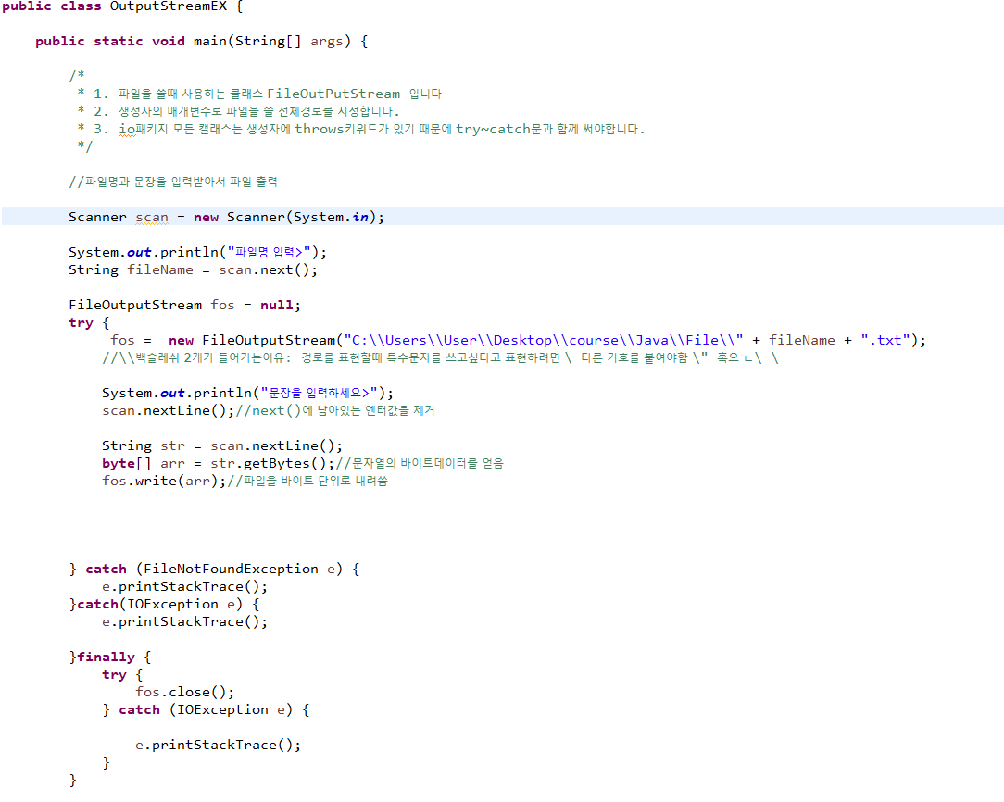Screen dimensions: 1004x802
Task: Click catch (FileNotFoundException e) line
Action: pos(215,569)
